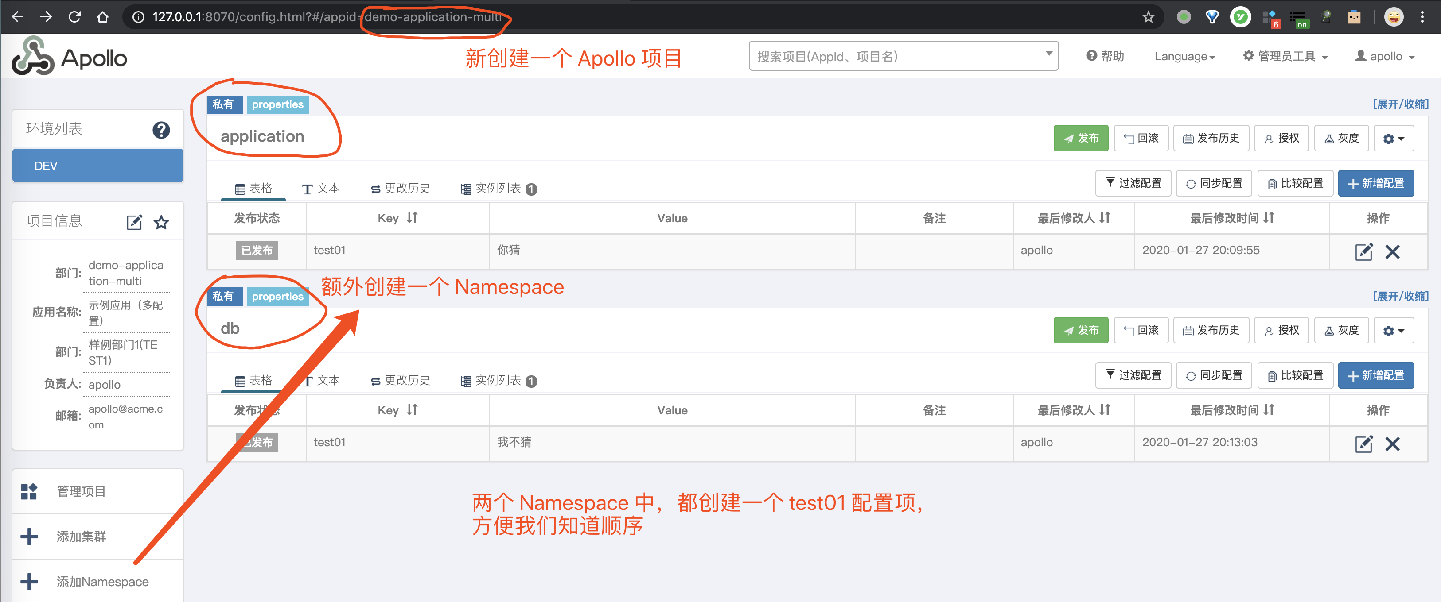Click the favorite star icon on 项目信息 panel
This screenshot has height=602, width=1441.
point(161,222)
